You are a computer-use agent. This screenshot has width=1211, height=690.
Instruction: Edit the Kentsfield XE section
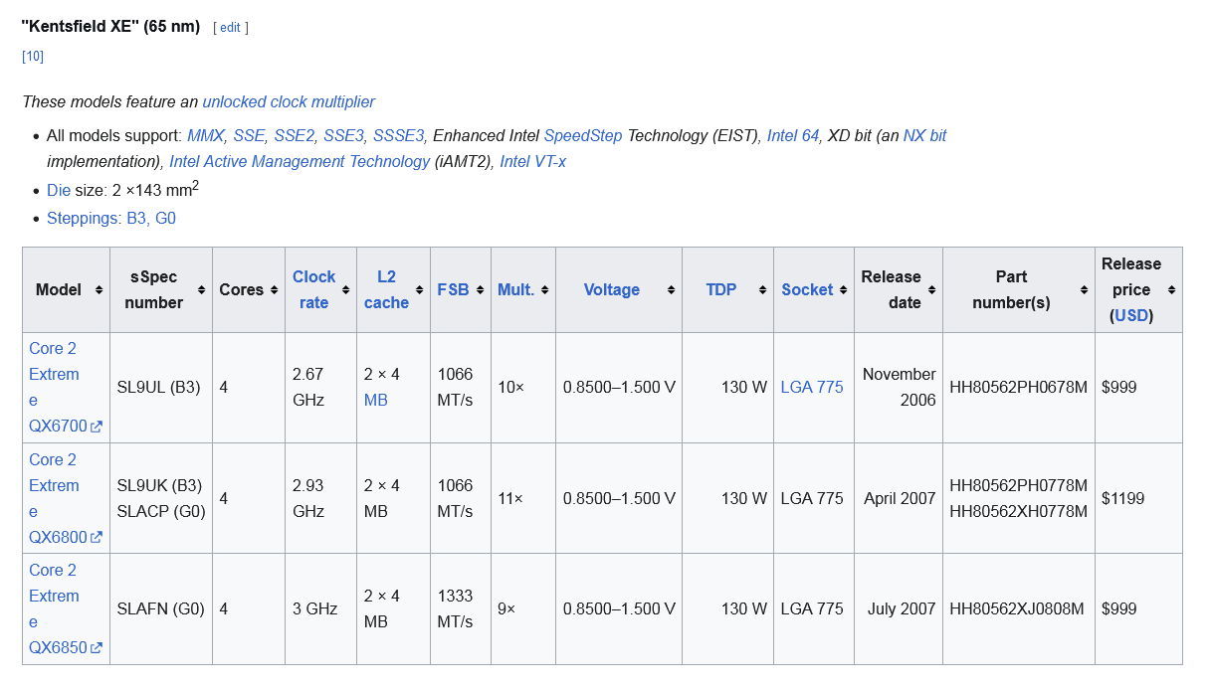[x=230, y=28]
